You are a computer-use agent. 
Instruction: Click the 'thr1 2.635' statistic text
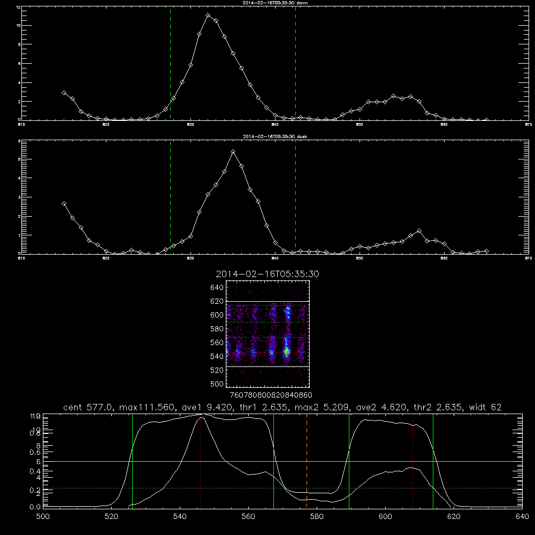[x=263, y=407]
